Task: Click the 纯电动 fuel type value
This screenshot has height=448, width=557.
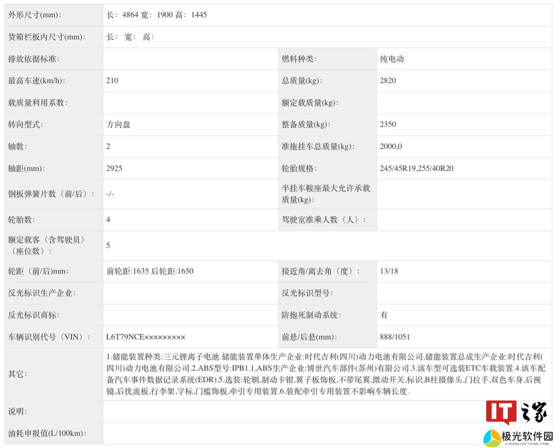Action: 392,59
